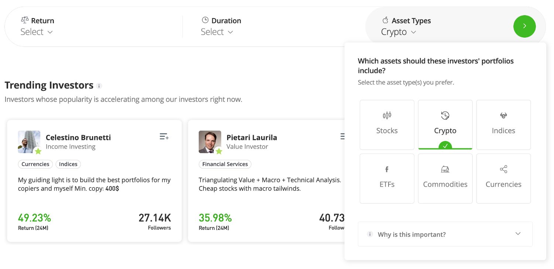Viewport: 554px width, 269px height.
Task: Select the Commodities asset type tile
Action: [x=445, y=179]
